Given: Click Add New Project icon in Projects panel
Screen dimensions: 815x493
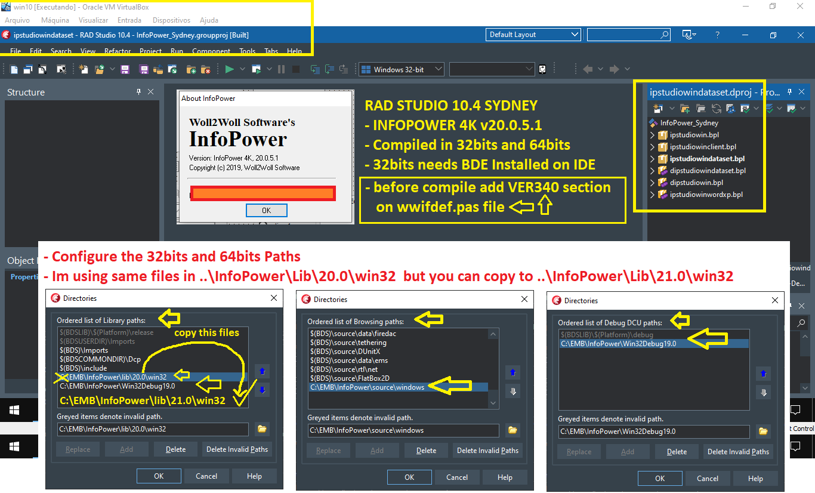Looking at the screenshot, I should 657,108.
